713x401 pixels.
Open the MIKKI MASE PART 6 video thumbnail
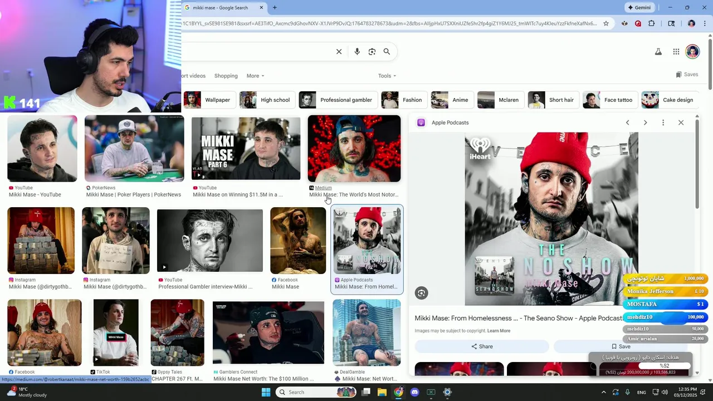(x=246, y=149)
